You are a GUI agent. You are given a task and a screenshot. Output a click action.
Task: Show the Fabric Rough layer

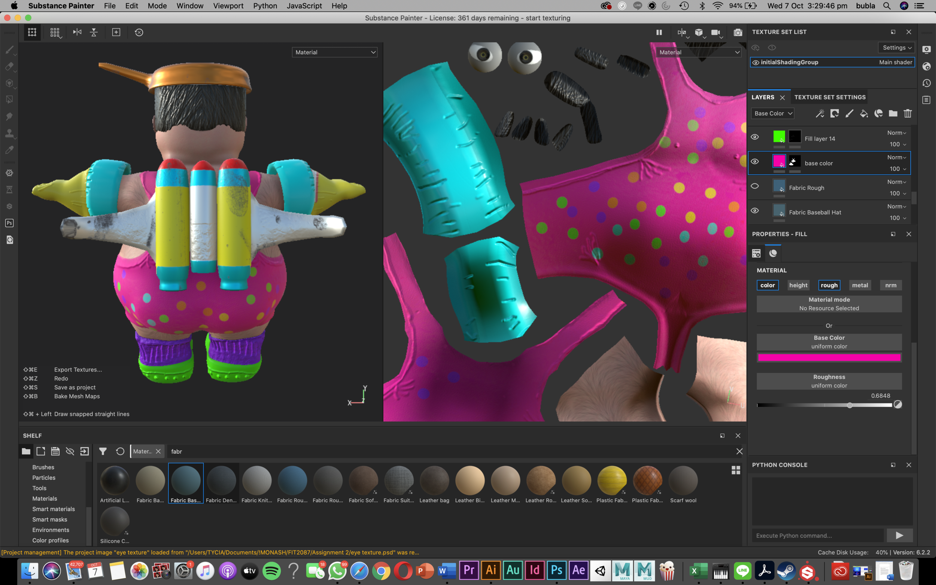(754, 186)
